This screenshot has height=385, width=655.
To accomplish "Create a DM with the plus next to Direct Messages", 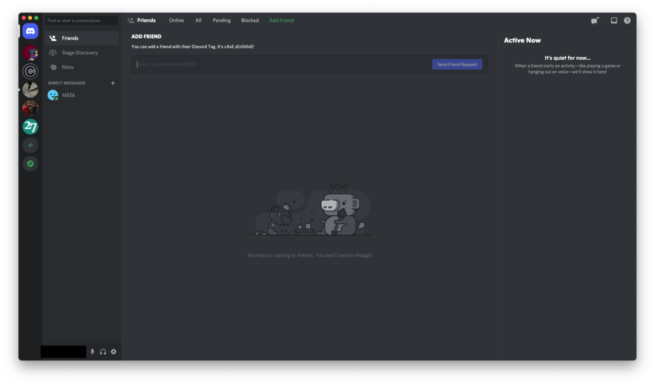I will (x=113, y=83).
